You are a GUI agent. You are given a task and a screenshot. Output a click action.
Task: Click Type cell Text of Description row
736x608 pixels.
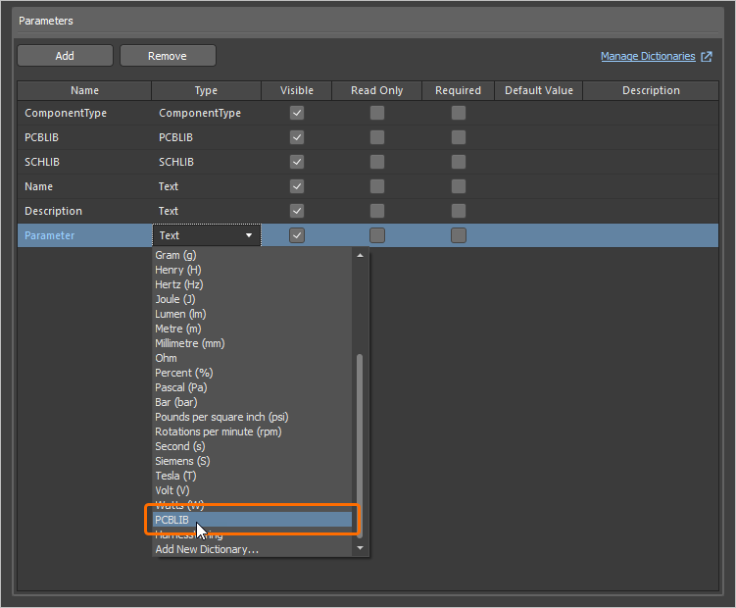pyautogui.click(x=206, y=211)
